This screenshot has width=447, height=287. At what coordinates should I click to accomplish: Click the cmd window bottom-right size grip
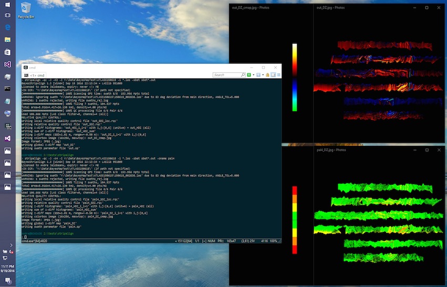pos(279,241)
